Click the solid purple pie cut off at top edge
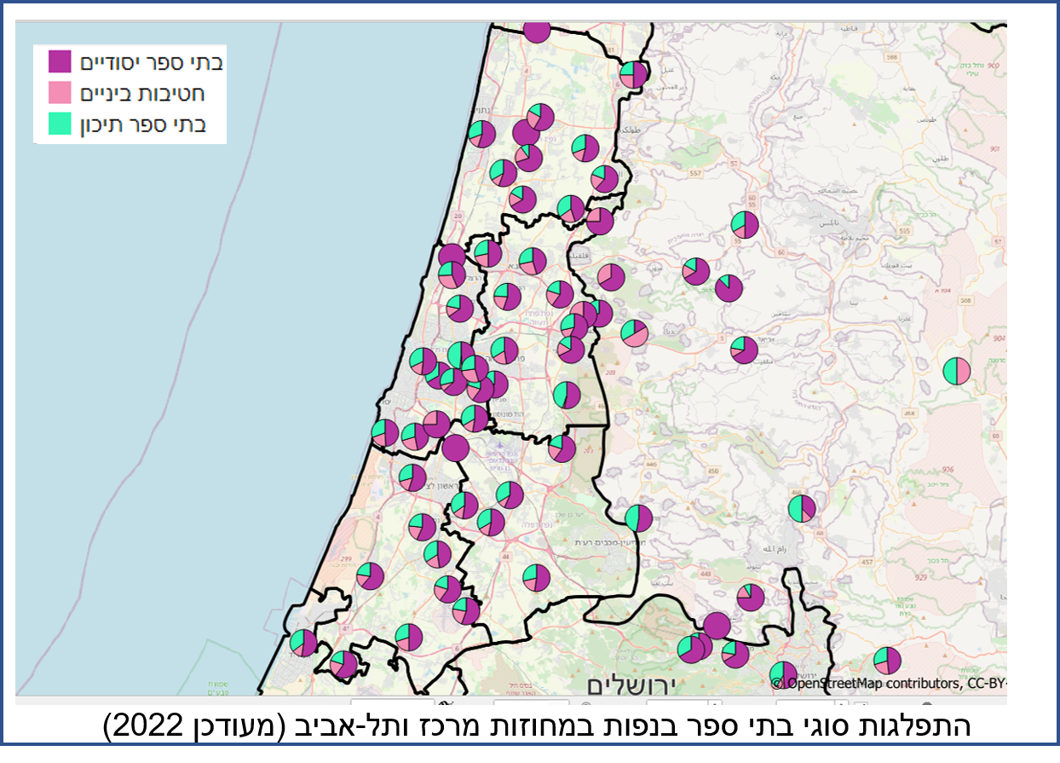 pyautogui.click(x=536, y=31)
